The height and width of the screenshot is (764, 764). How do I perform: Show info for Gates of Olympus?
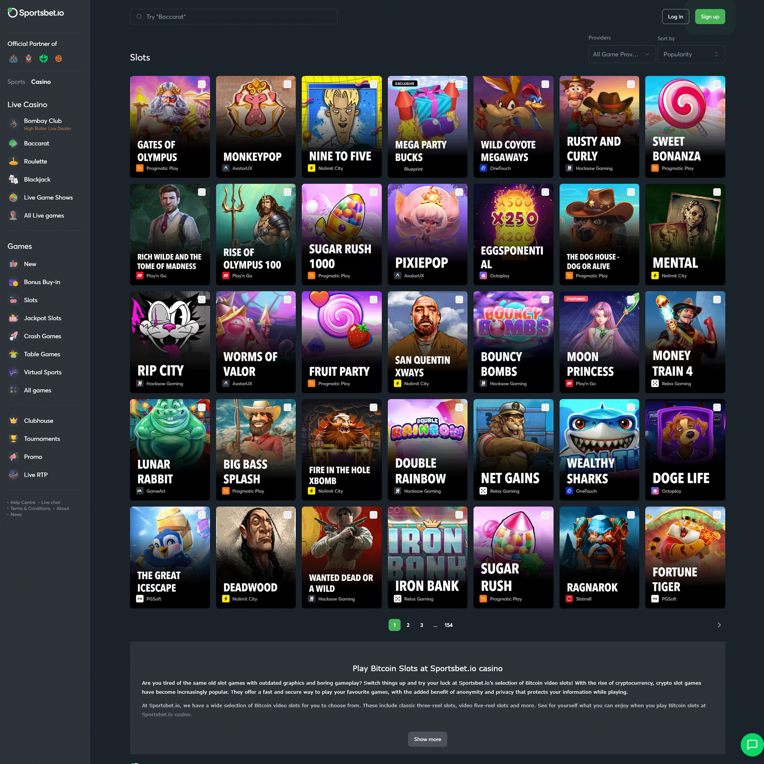[x=202, y=84]
